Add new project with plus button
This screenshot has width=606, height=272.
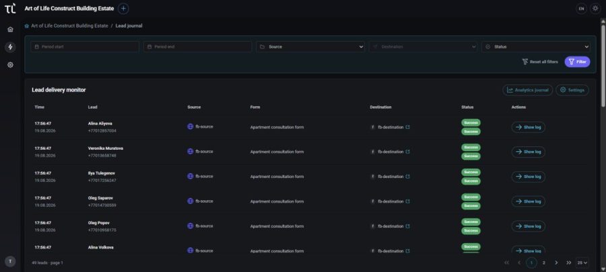pos(123,9)
